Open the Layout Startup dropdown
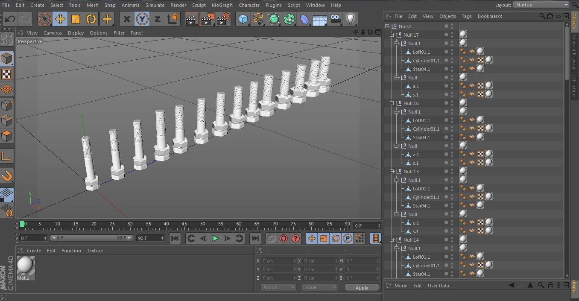579x301 pixels. pos(541,5)
